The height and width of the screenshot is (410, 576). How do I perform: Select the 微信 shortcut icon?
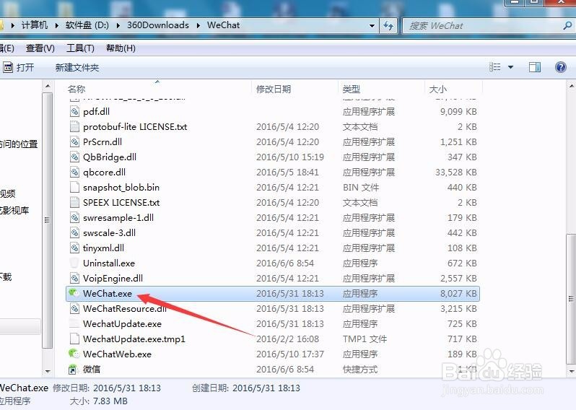pyautogui.click(x=74, y=370)
